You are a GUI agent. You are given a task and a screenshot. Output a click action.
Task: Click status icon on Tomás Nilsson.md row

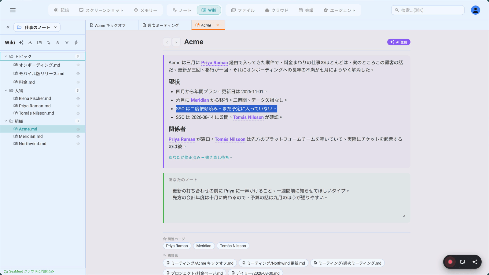(78, 113)
